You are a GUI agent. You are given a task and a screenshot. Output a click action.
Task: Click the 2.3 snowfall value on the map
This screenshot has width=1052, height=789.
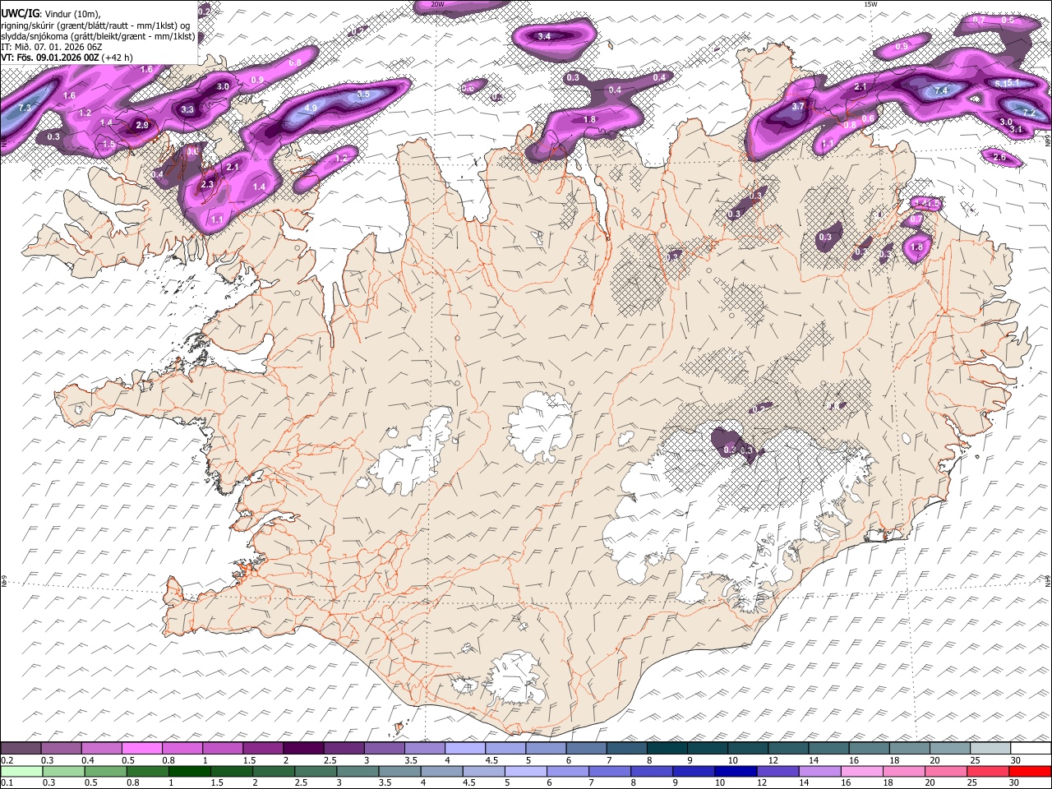coord(207,185)
